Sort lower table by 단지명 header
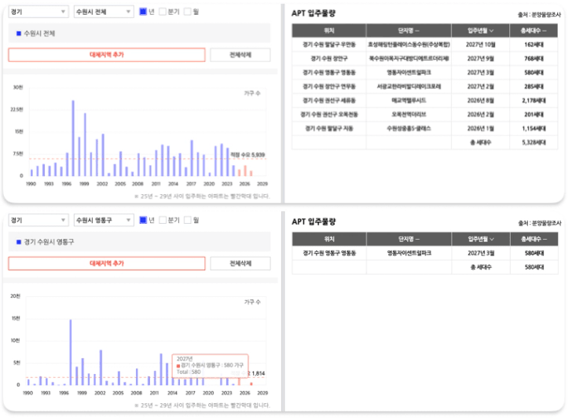 point(409,240)
